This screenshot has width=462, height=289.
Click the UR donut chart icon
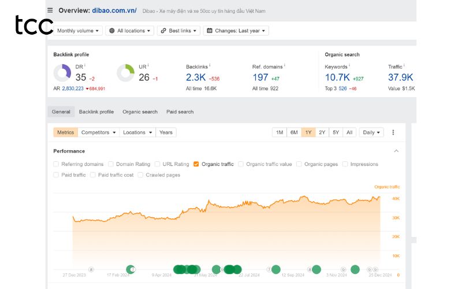pos(125,73)
